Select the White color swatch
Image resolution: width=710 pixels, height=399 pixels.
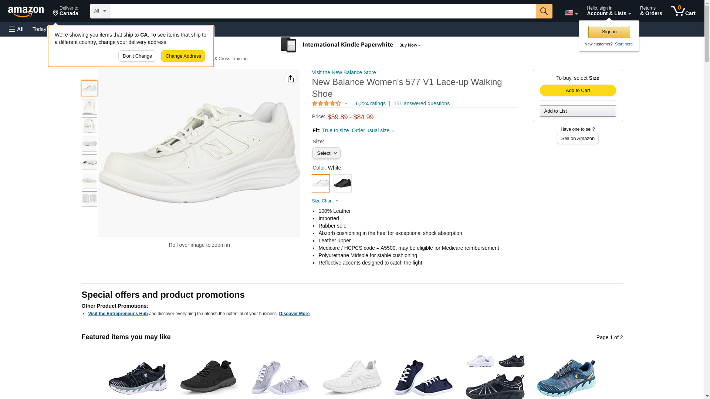321,183
